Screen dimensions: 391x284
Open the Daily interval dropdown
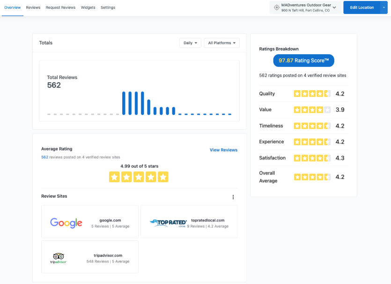click(190, 43)
